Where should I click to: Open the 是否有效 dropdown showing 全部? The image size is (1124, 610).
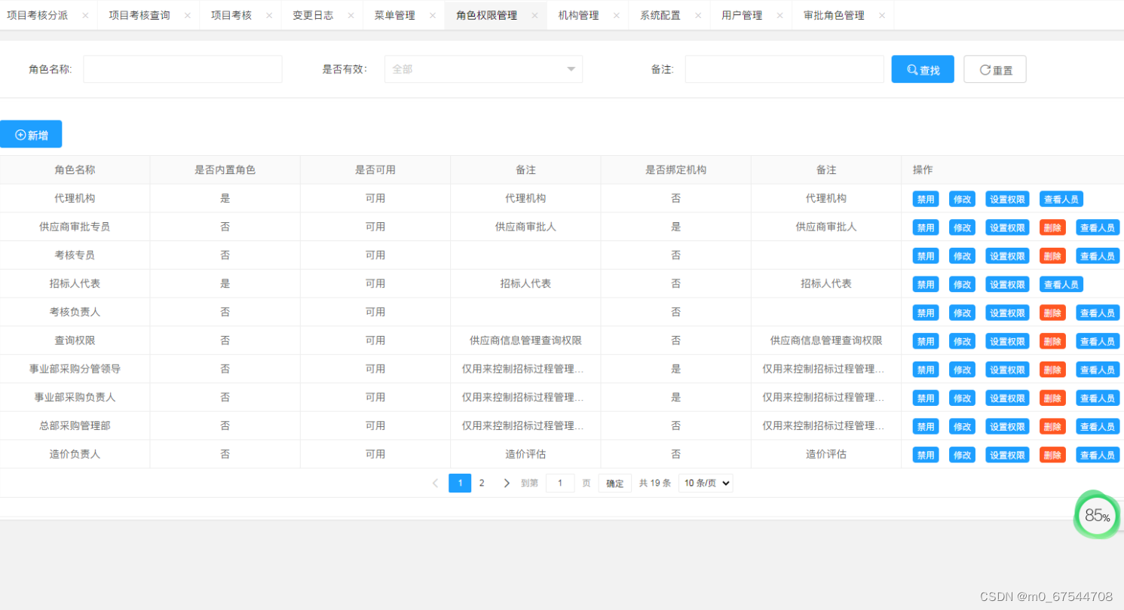[482, 69]
